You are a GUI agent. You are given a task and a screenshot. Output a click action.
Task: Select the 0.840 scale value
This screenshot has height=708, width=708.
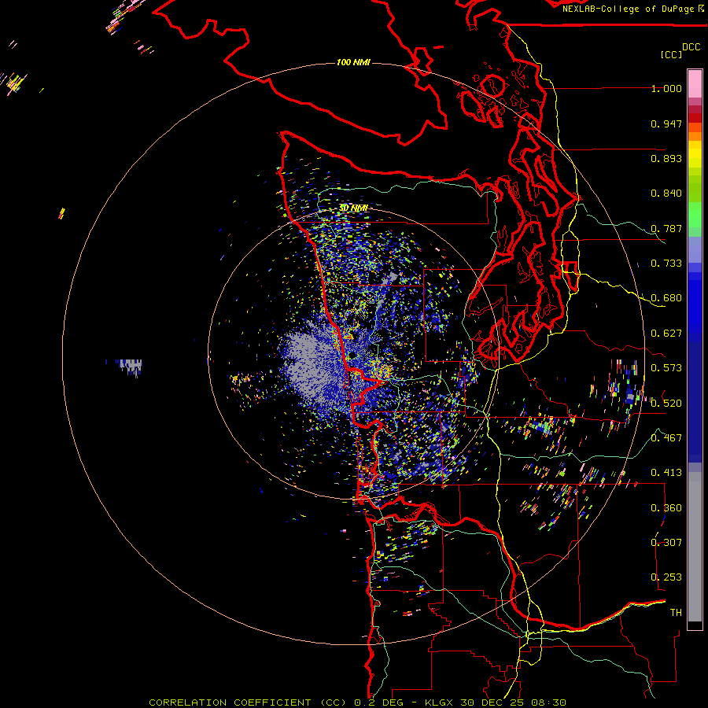coord(666,194)
